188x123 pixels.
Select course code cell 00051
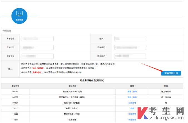pyautogui.click(x=15, y=91)
